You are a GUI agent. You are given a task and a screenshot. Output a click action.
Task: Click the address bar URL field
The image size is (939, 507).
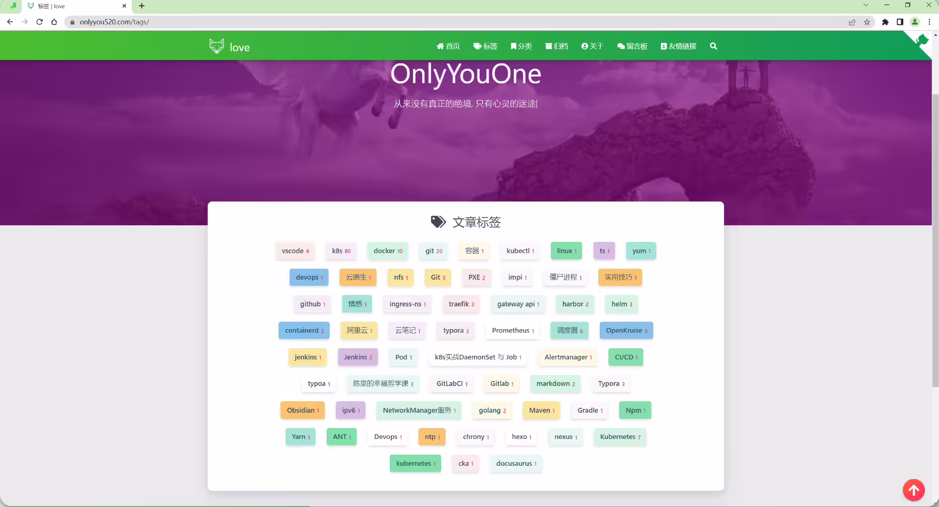point(454,22)
